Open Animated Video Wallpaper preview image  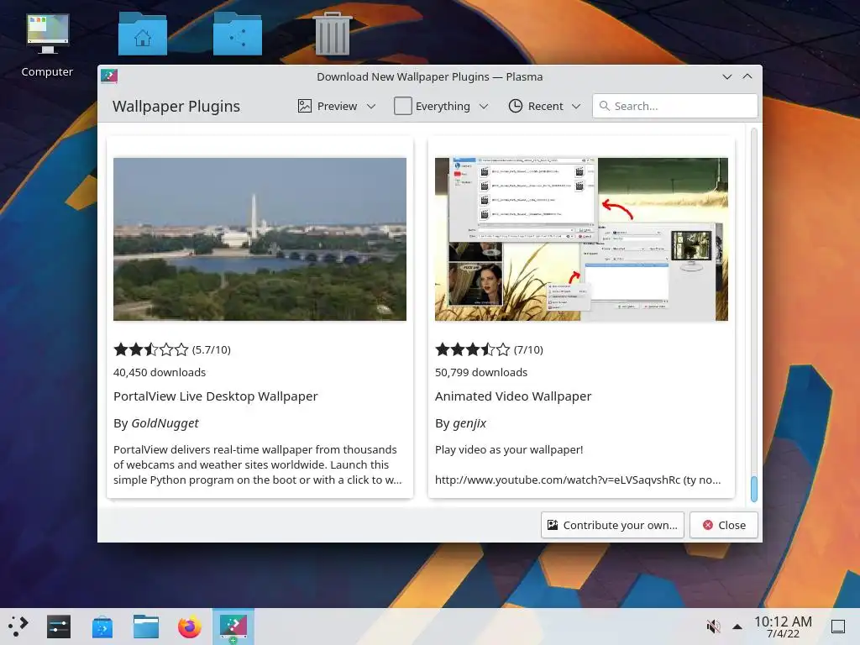[x=581, y=239]
